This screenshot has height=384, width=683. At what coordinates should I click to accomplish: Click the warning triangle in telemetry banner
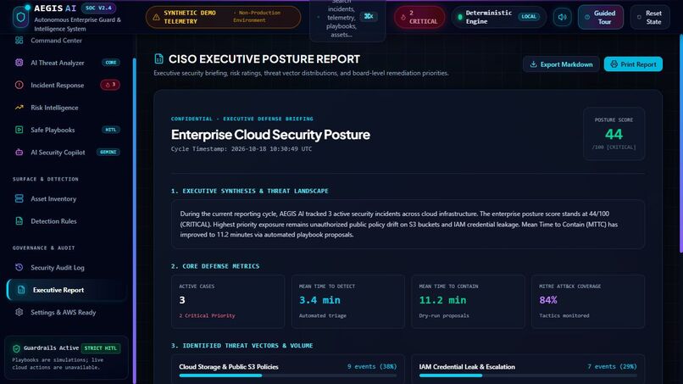point(156,18)
